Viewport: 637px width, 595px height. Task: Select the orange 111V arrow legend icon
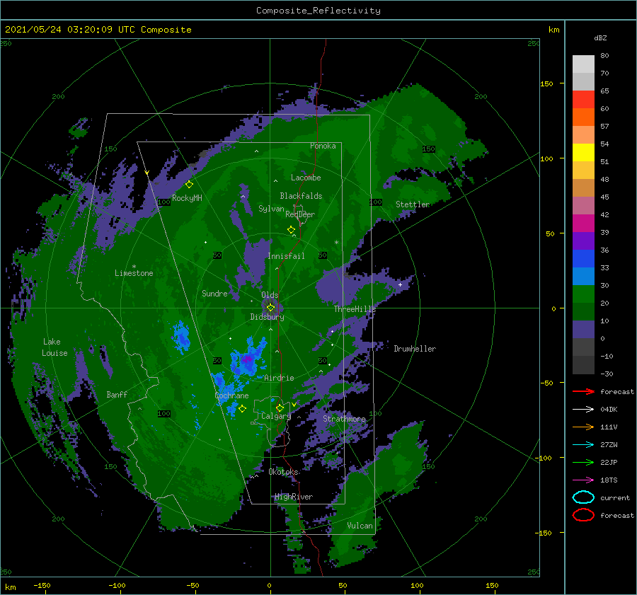583,427
